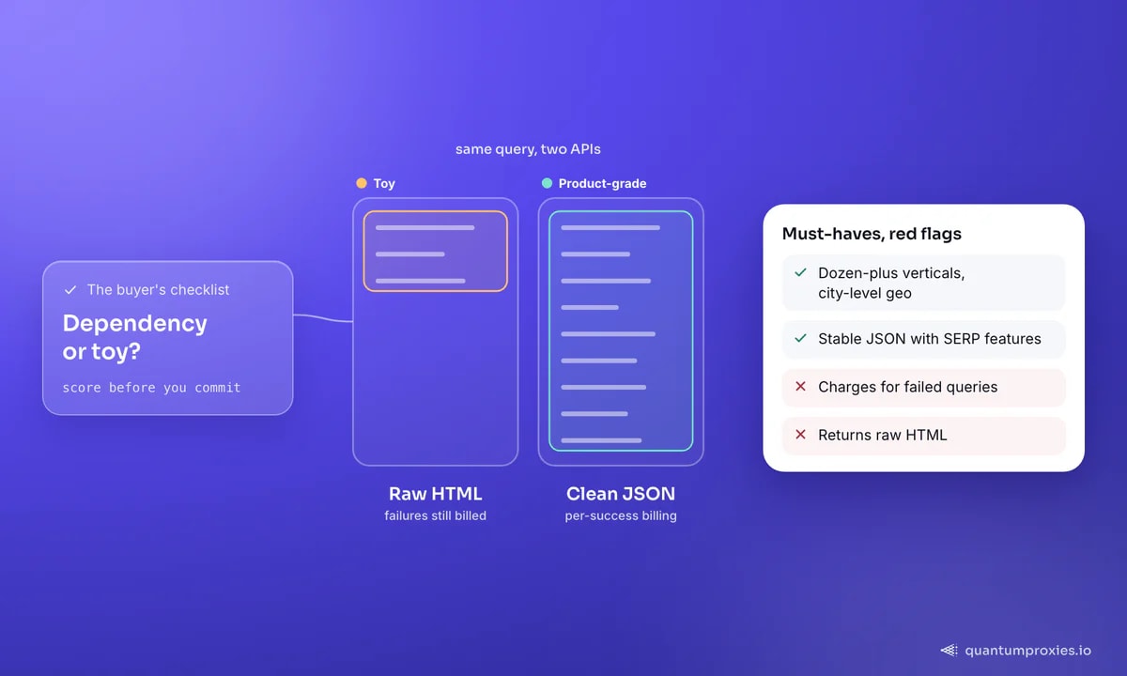
Task: Click the "Clean JSON" heading
Action: click(x=621, y=494)
